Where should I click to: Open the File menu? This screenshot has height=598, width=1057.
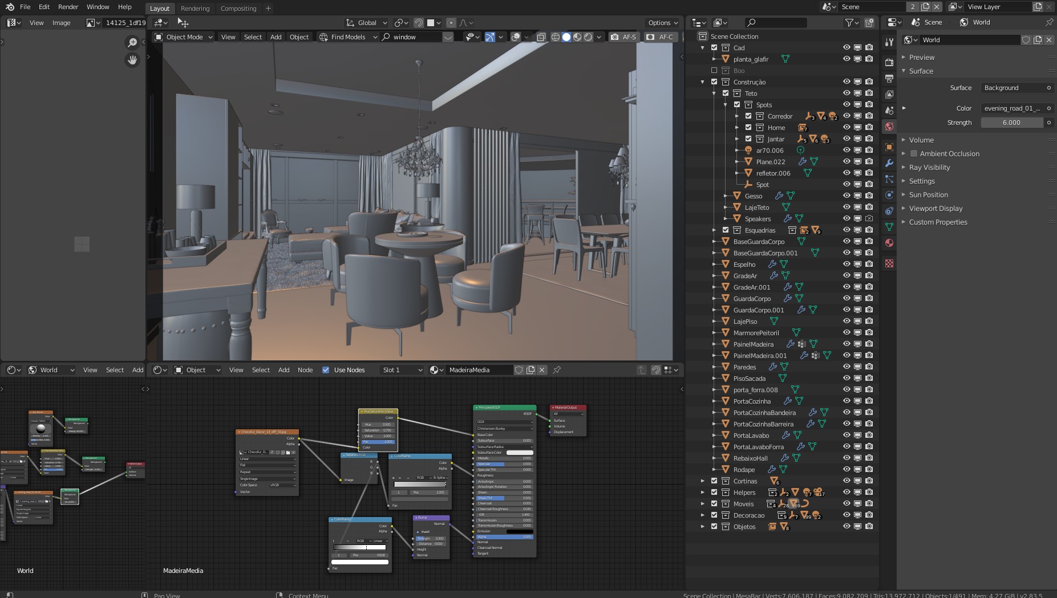25,7
